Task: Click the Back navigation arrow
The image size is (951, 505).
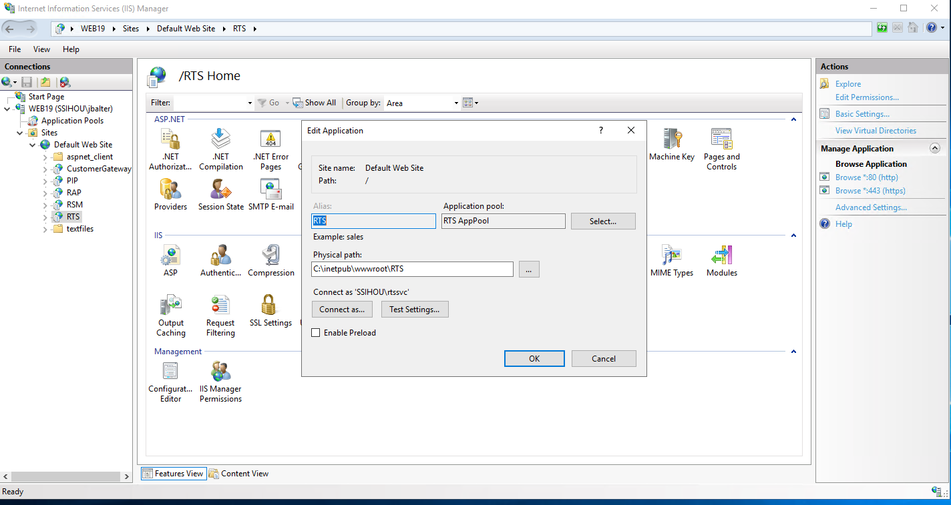Action: pyautogui.click(x=10, y=29)
